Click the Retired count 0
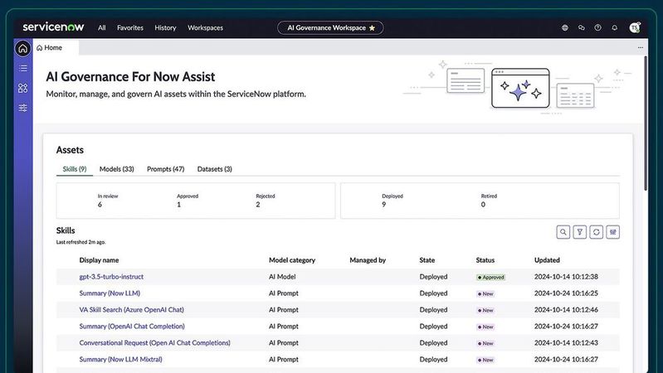This screenshot has width=663, height=373. pos(483,205)
